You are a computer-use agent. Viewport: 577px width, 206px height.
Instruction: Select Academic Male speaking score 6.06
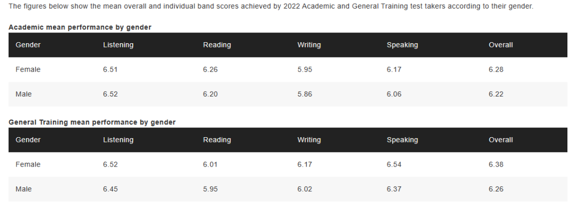394,94
